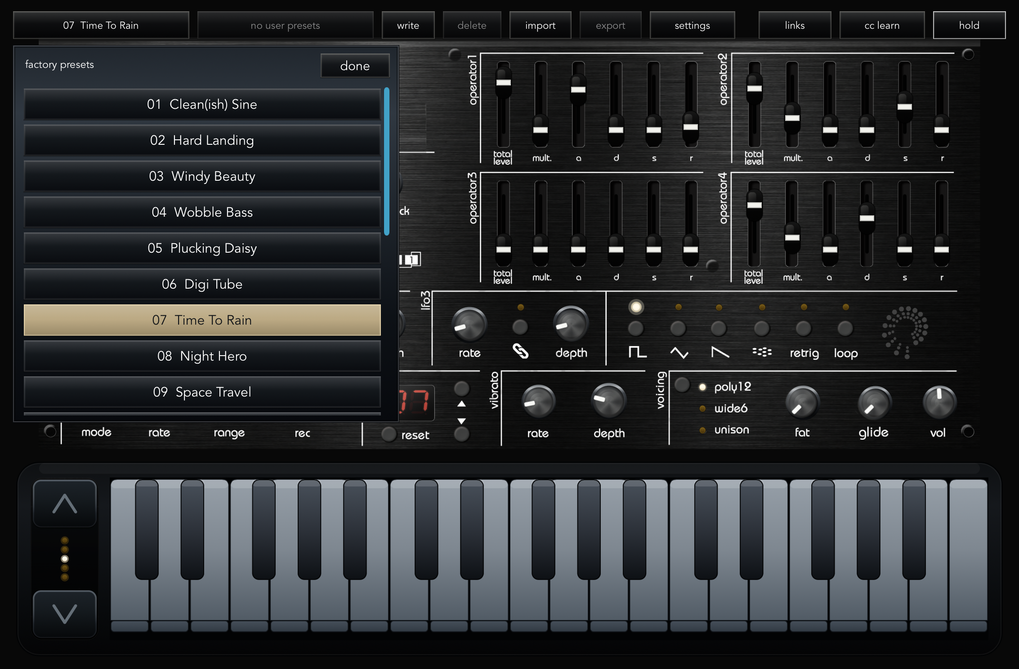This screenshot has height=669, width=1019.
Task: Open the links button
Action: [795, 25]
